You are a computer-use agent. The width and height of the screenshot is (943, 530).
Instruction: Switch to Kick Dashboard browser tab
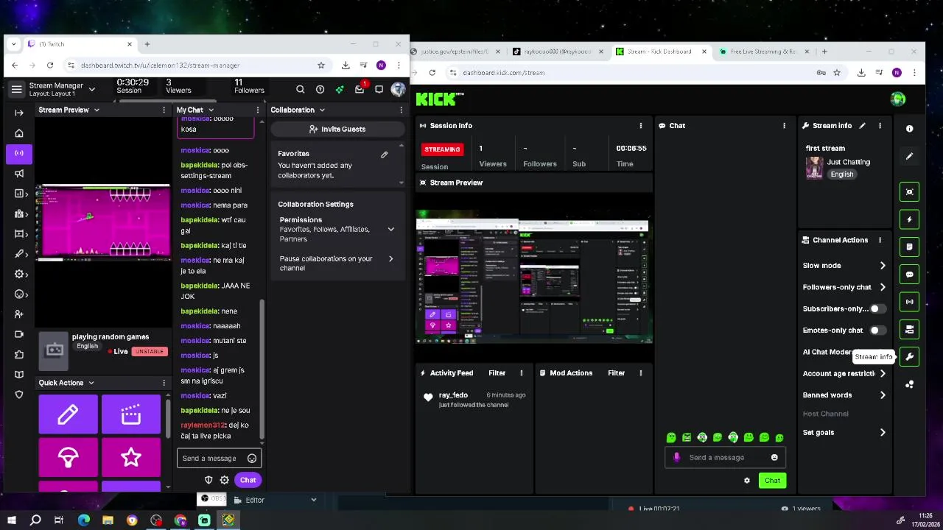point(661,52)
